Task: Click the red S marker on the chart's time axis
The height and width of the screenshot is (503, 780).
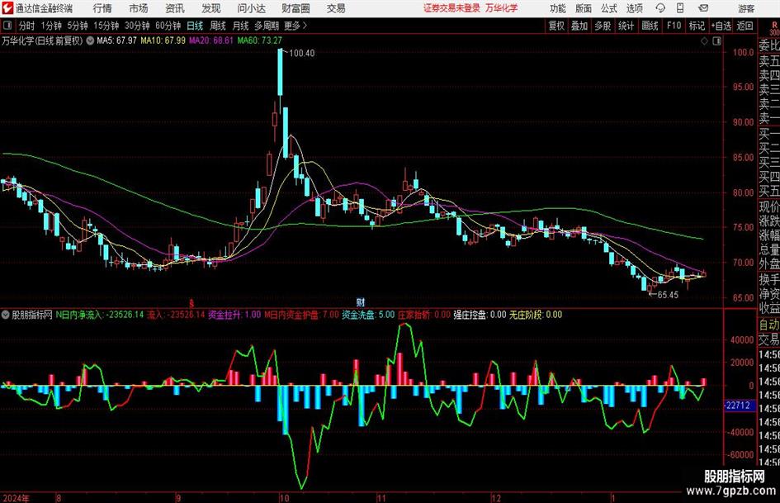Action: [191, 303]
